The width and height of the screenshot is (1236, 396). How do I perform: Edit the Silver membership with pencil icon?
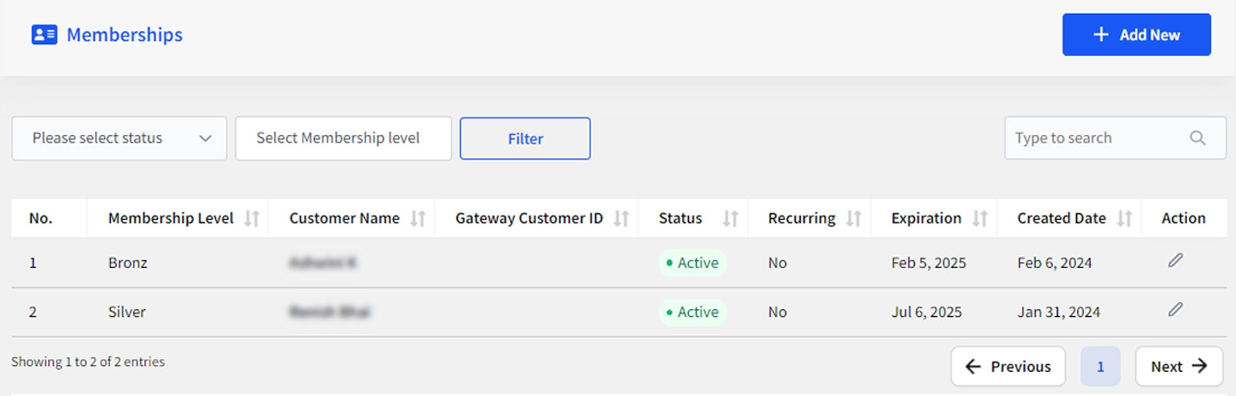(1175, 310)
